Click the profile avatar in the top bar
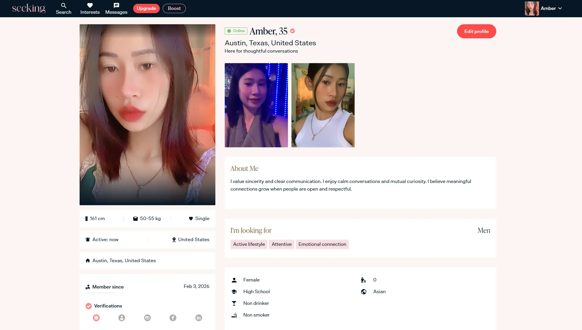 point(532,8)
